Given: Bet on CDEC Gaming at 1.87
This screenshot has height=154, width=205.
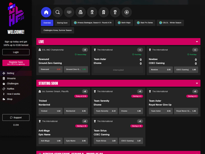Looking at the screenshot, I should click(x=131, y=141).
